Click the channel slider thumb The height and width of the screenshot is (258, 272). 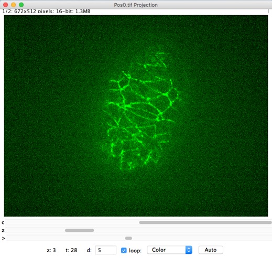point(205,222)
